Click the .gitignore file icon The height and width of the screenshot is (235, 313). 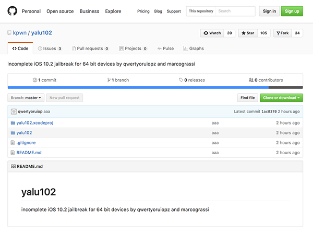coord(13,143)
